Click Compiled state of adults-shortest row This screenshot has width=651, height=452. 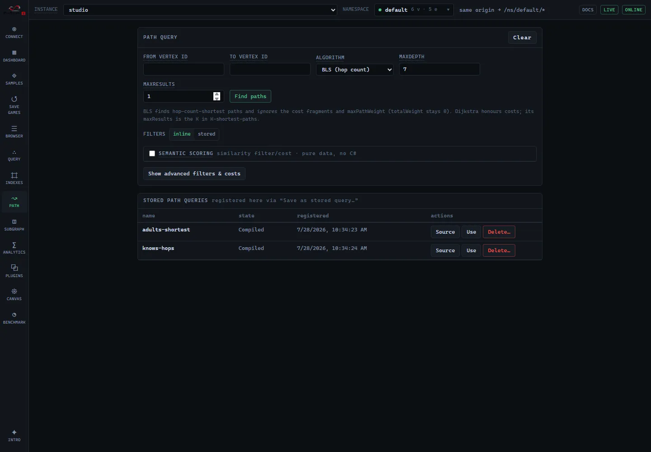pyautogui.click(x=251, y=230)
